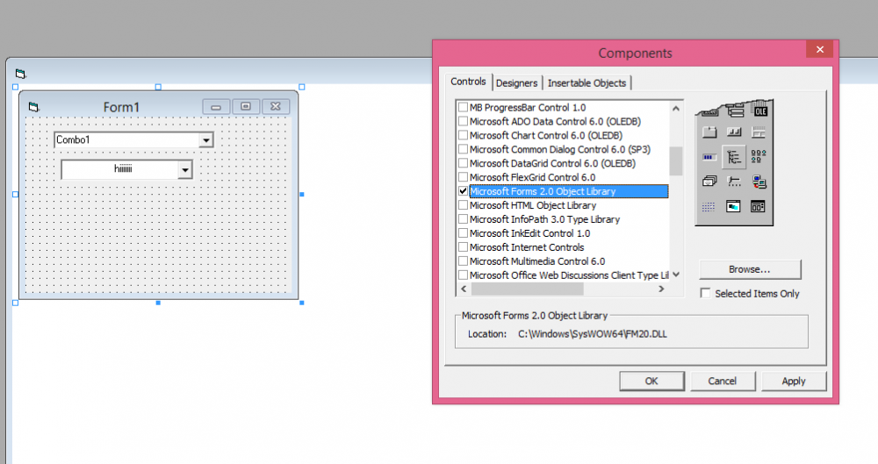This screenshot has width=878, height=464.
Task: Check Microsoft Chart Control 6.0 (OLEDB)
Action: [463, 135]
